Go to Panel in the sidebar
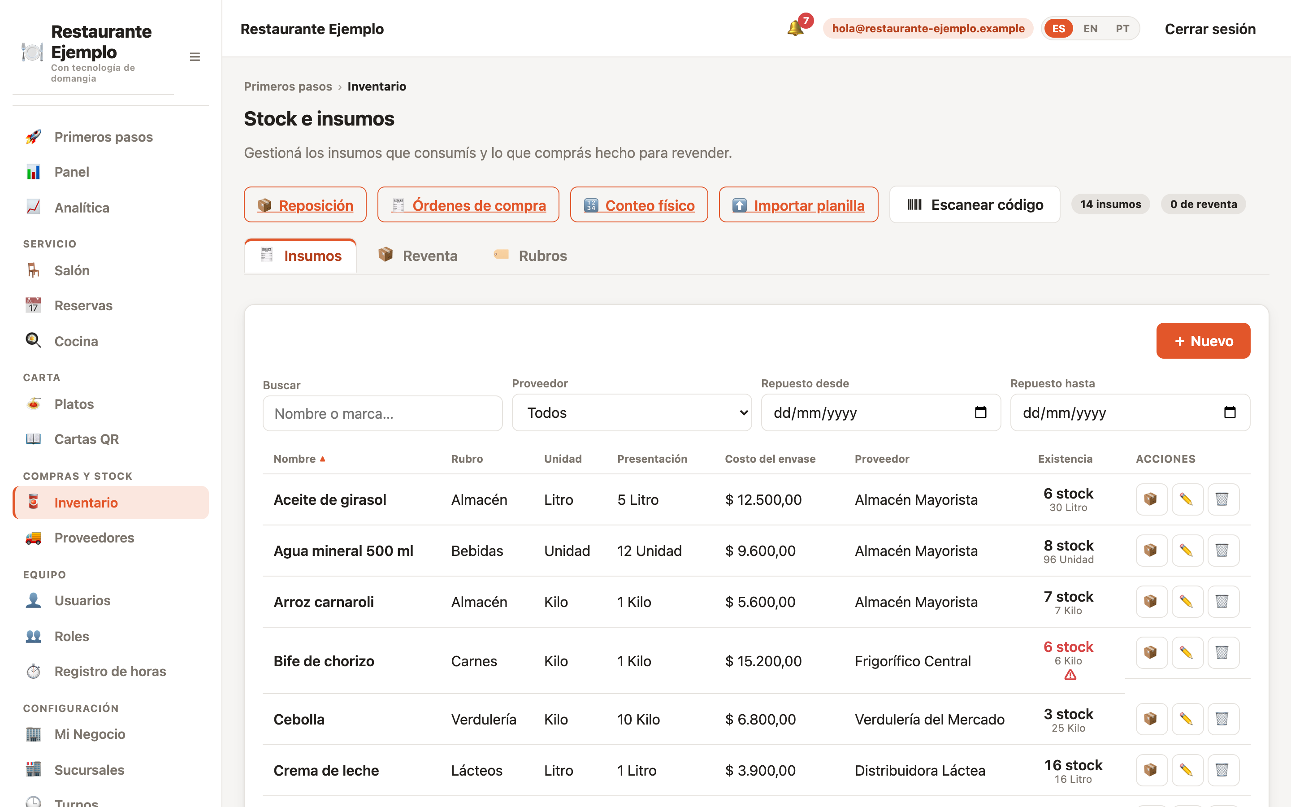Screen dimensions: 1291x807 111,172
